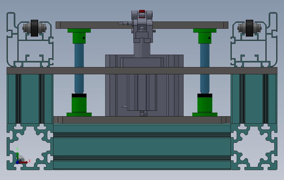
Task: Select the black ring on left lower bushing
Action: [x=79, y=96]
